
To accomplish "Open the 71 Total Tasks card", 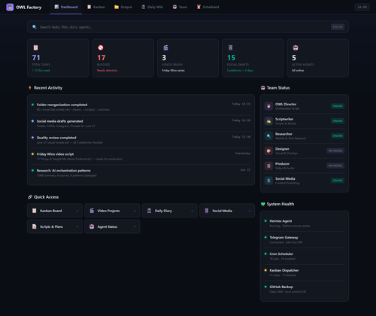I will click(x=58, y=58).
